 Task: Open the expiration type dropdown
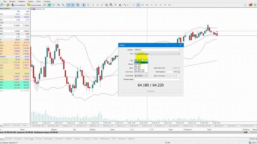click(141, 76)
